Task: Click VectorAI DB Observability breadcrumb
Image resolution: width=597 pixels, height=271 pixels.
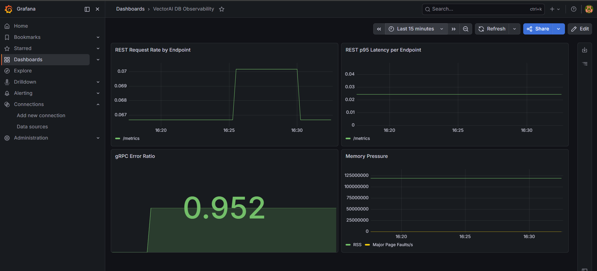Action: tap(183, 9)
